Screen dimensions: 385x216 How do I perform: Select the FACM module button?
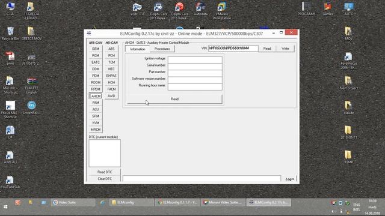click(x=111, y=89)
